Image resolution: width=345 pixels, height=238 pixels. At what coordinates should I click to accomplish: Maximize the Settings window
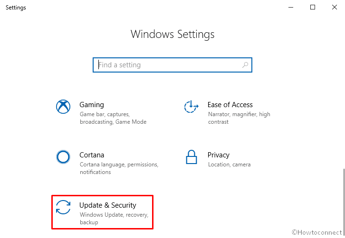coord(313,7)
